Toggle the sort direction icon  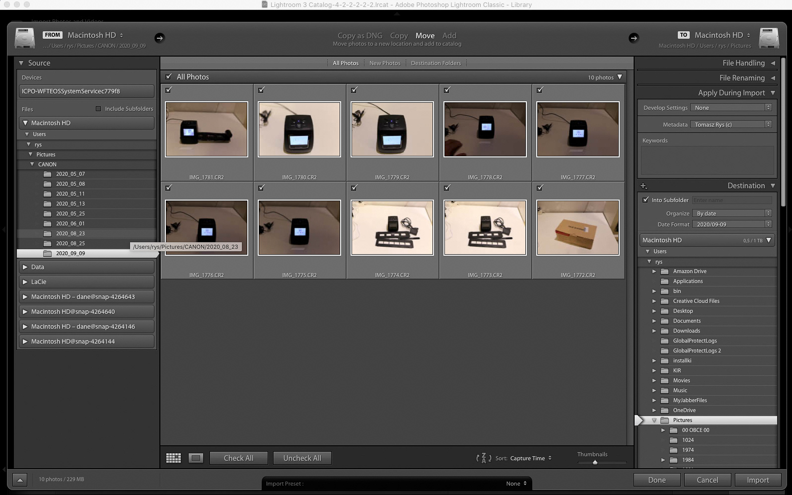[483, 458]
